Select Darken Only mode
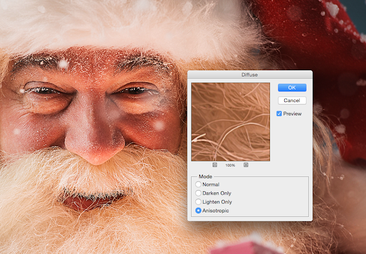 point(198,193)
